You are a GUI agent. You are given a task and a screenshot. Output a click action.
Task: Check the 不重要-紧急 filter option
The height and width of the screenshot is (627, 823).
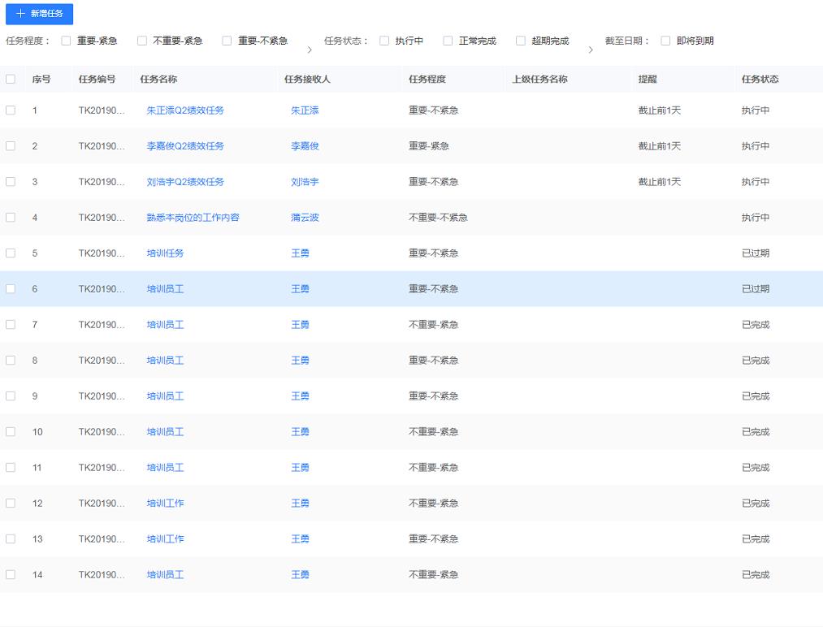[143, 40]
